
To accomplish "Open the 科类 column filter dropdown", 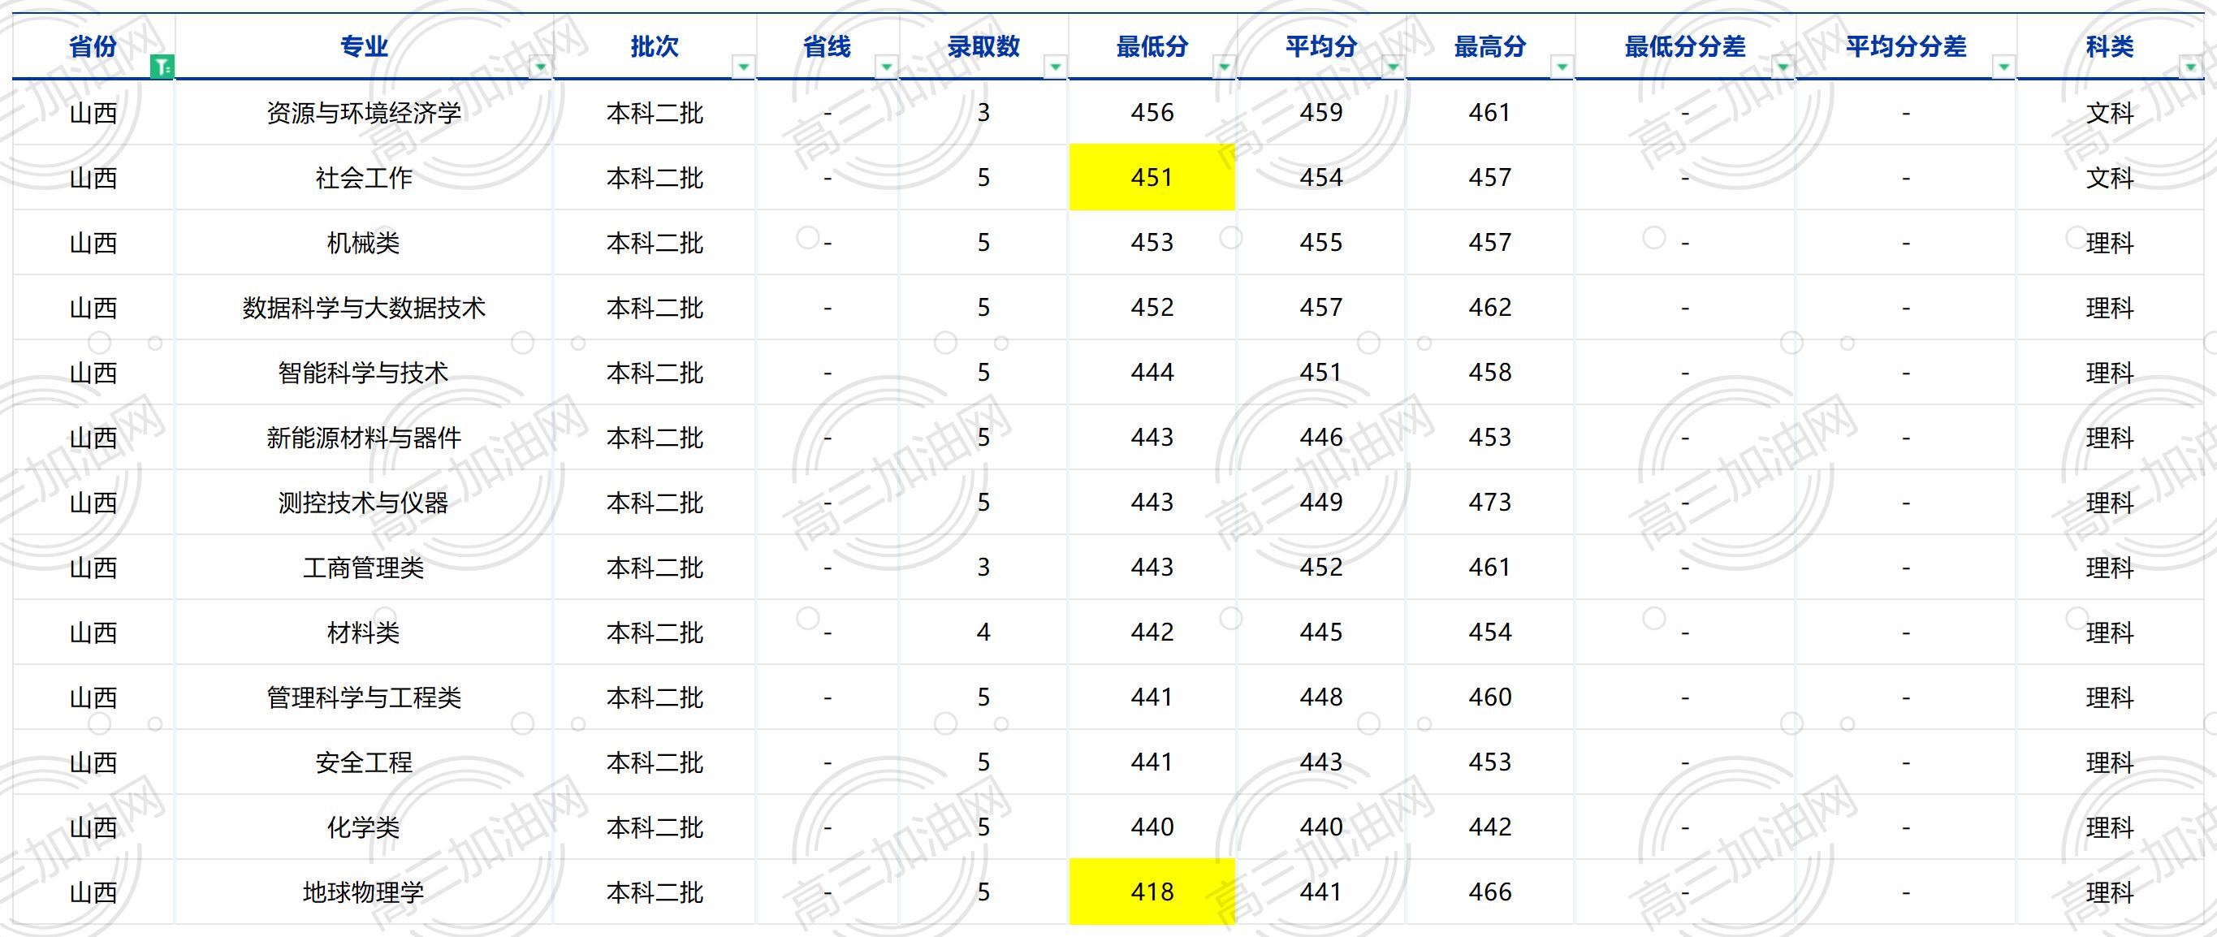I will (2190, 67).
